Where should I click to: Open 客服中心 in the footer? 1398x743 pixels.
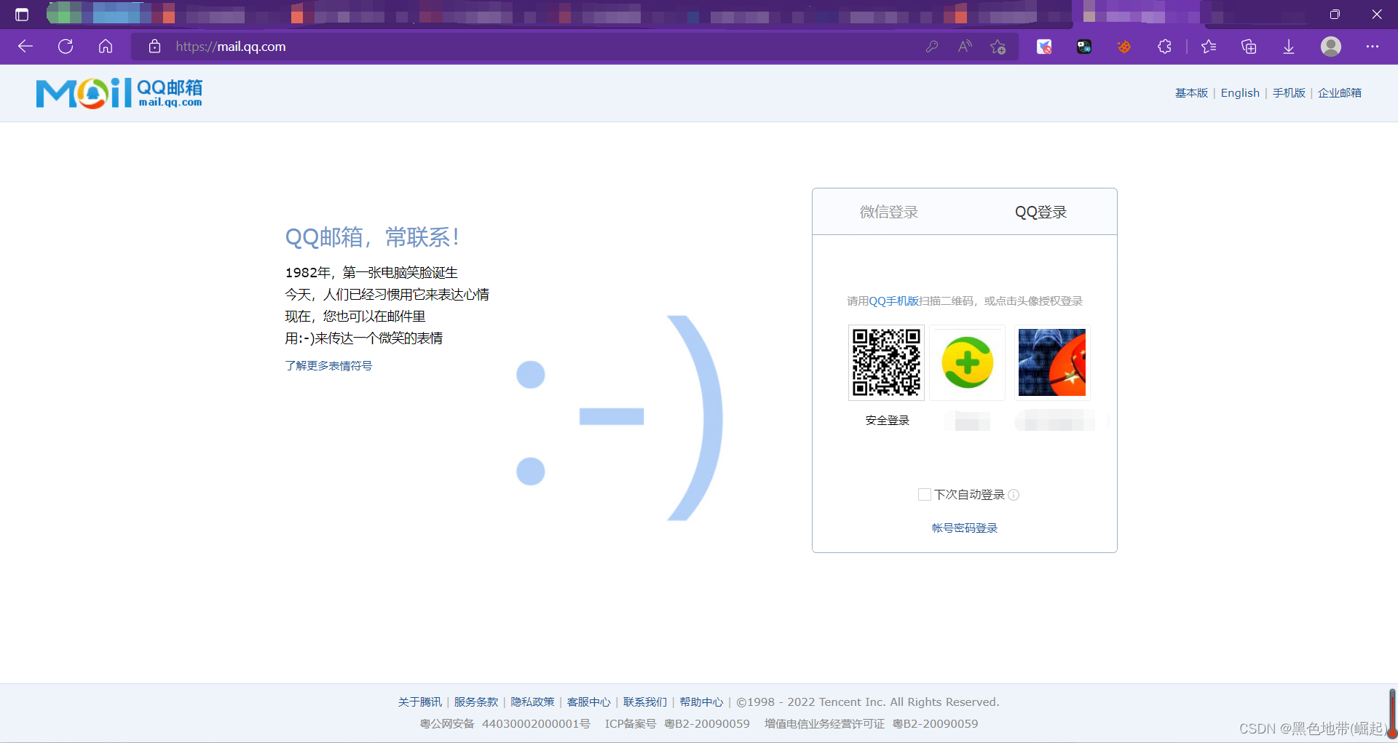click(589, 702)
